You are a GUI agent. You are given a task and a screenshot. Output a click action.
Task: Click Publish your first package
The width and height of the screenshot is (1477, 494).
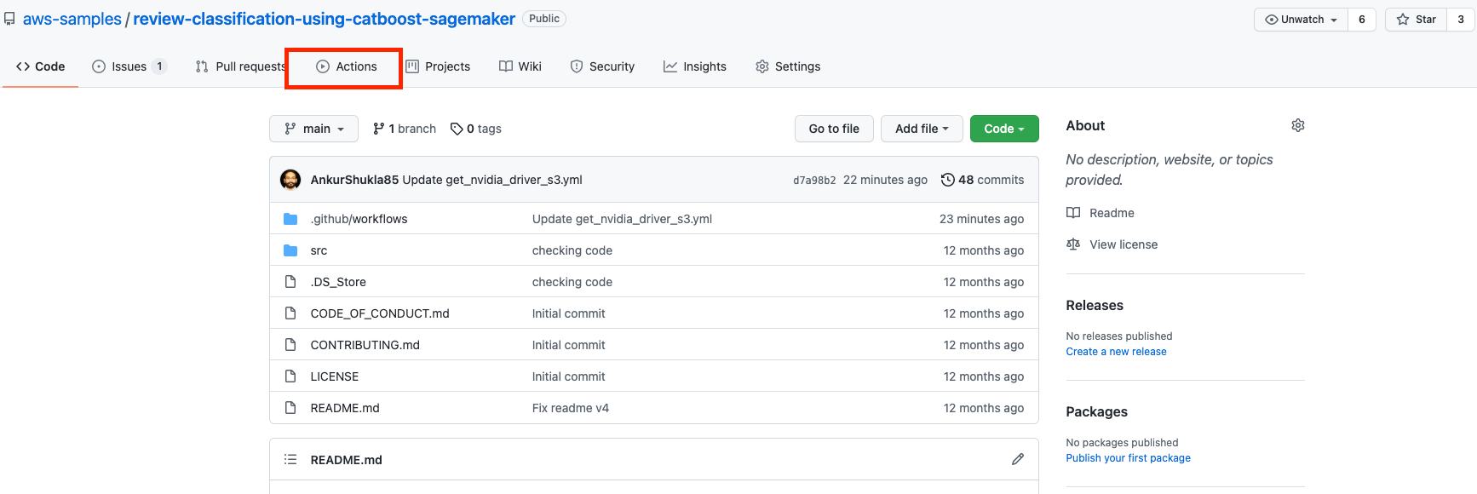click(x=1128, y=458)
